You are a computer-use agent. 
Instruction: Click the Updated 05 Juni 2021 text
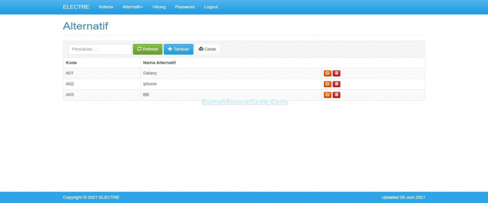click(403, 197)
